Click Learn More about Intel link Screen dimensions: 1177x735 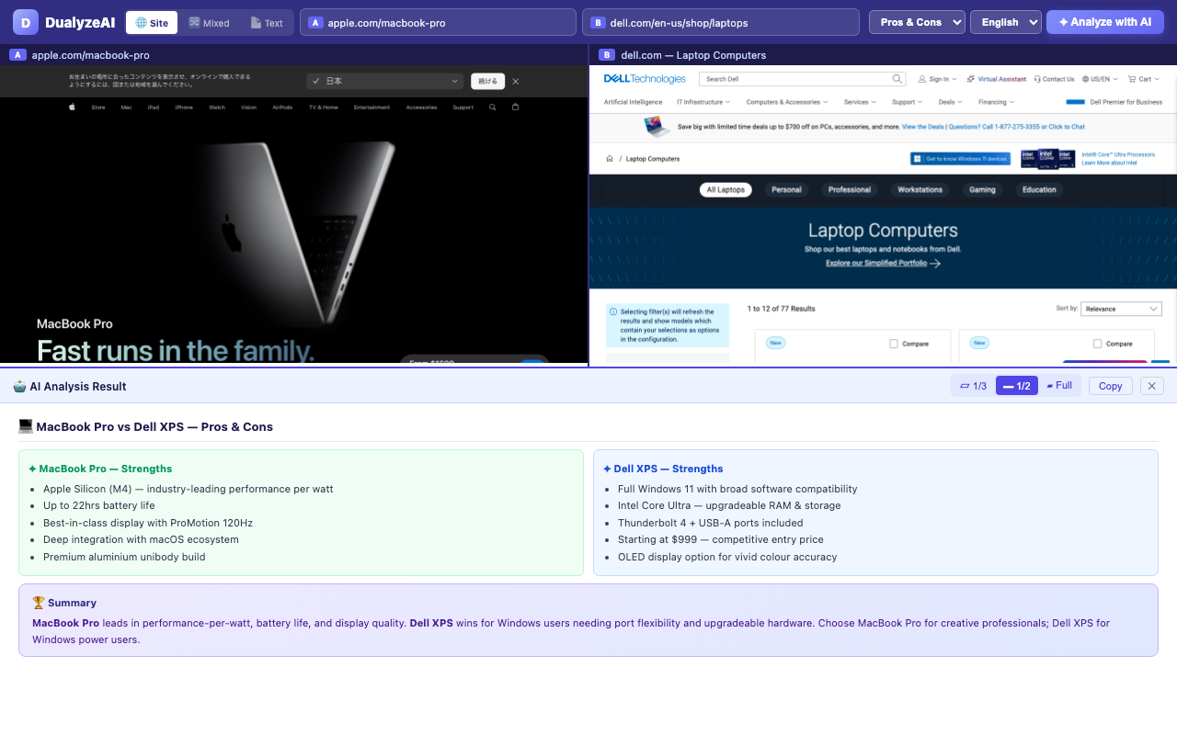point(1109,163)
